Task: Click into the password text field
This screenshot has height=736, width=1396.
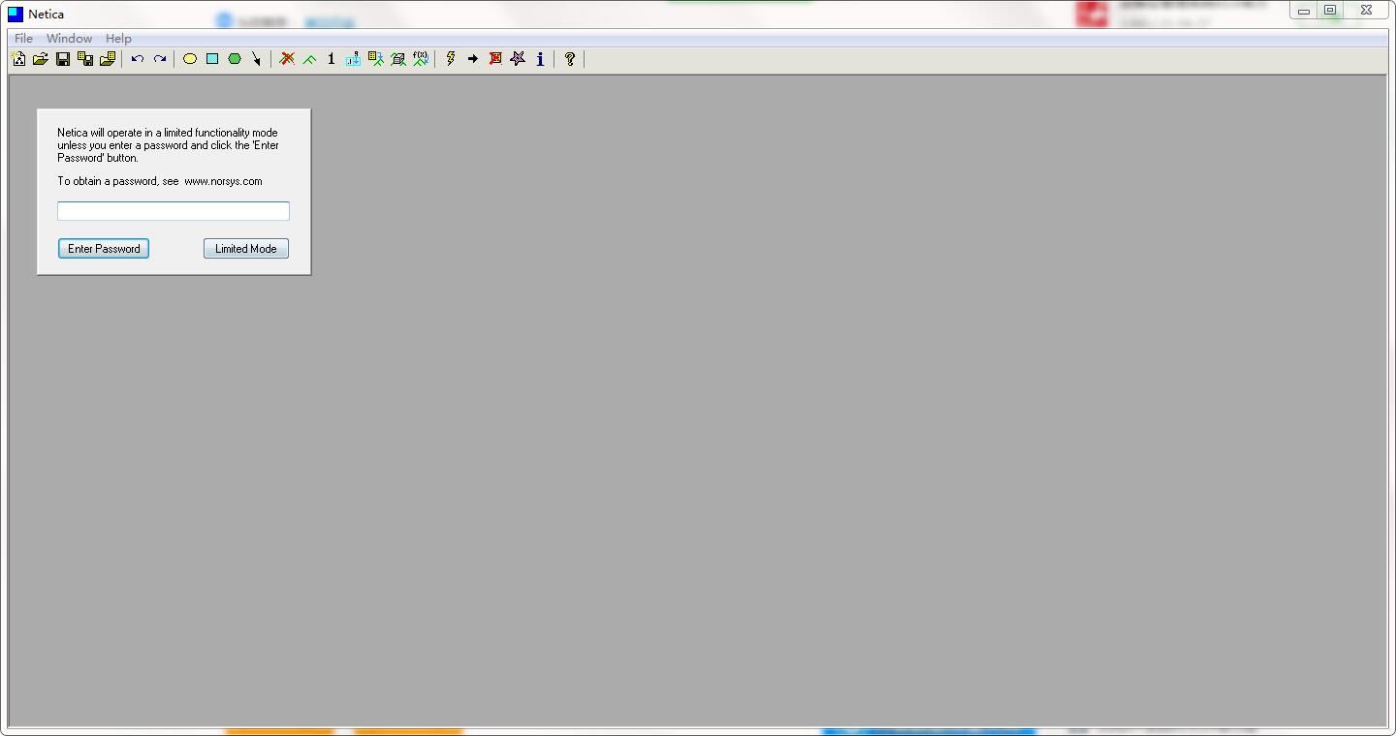Action: (x=174, y=211)
